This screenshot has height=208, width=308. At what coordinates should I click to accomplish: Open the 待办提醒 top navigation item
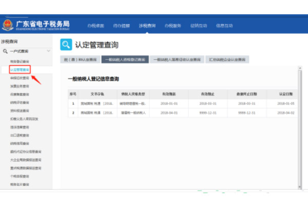point(121,26)
